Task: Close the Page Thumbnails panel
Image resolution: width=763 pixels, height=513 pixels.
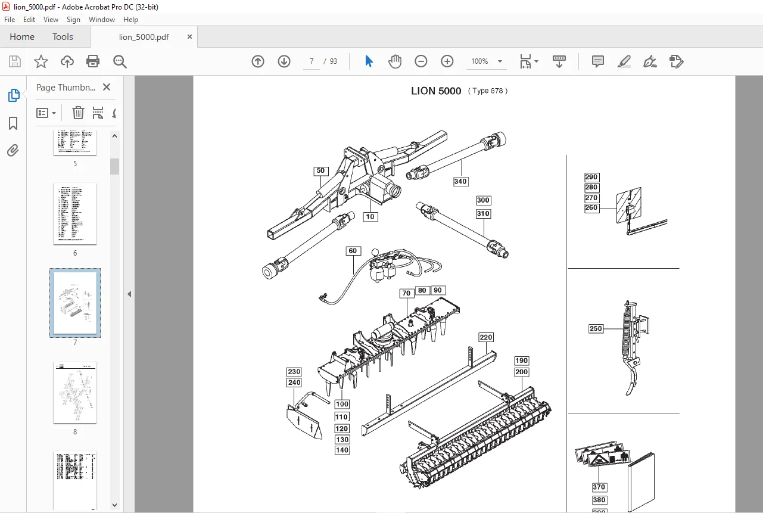Action: (107, 87)
